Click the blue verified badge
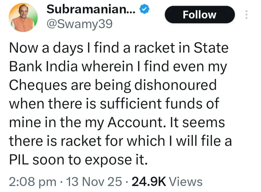 click(145, 9)
